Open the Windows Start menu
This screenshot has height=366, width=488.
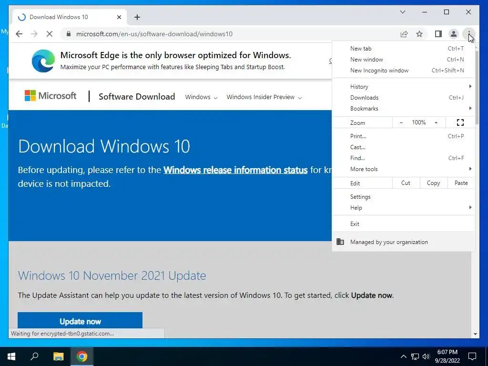[x=11, y=356]
